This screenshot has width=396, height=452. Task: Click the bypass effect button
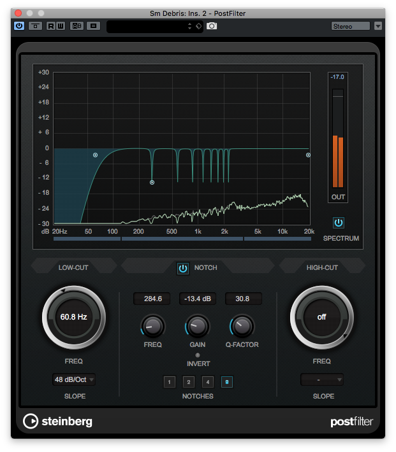click(x=36, y=26)
